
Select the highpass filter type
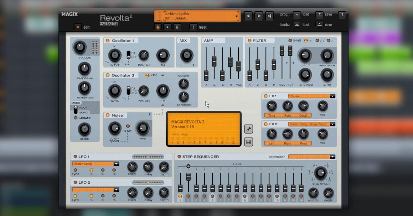click(x=329, y=40)
